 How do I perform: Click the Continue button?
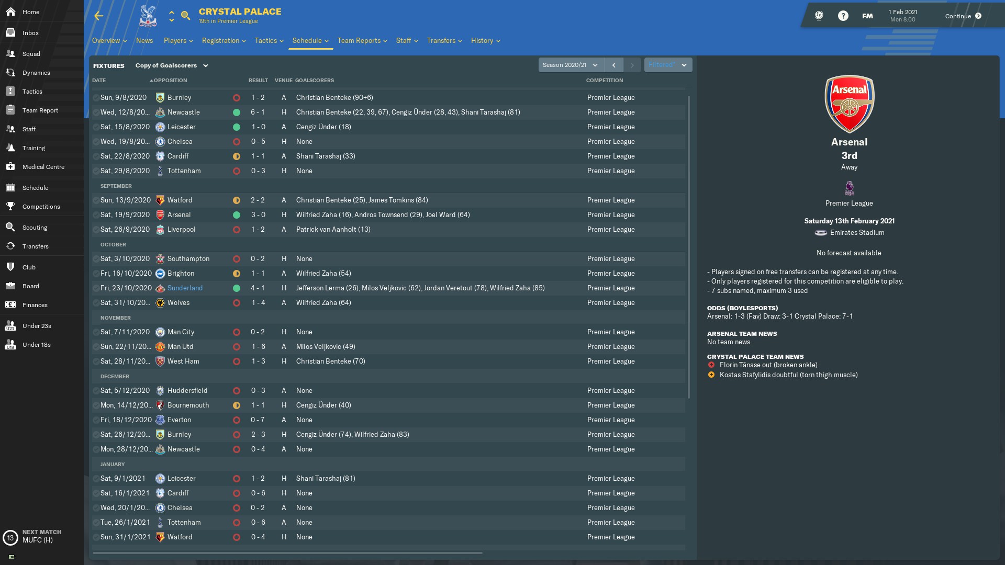tap(963, 16)
